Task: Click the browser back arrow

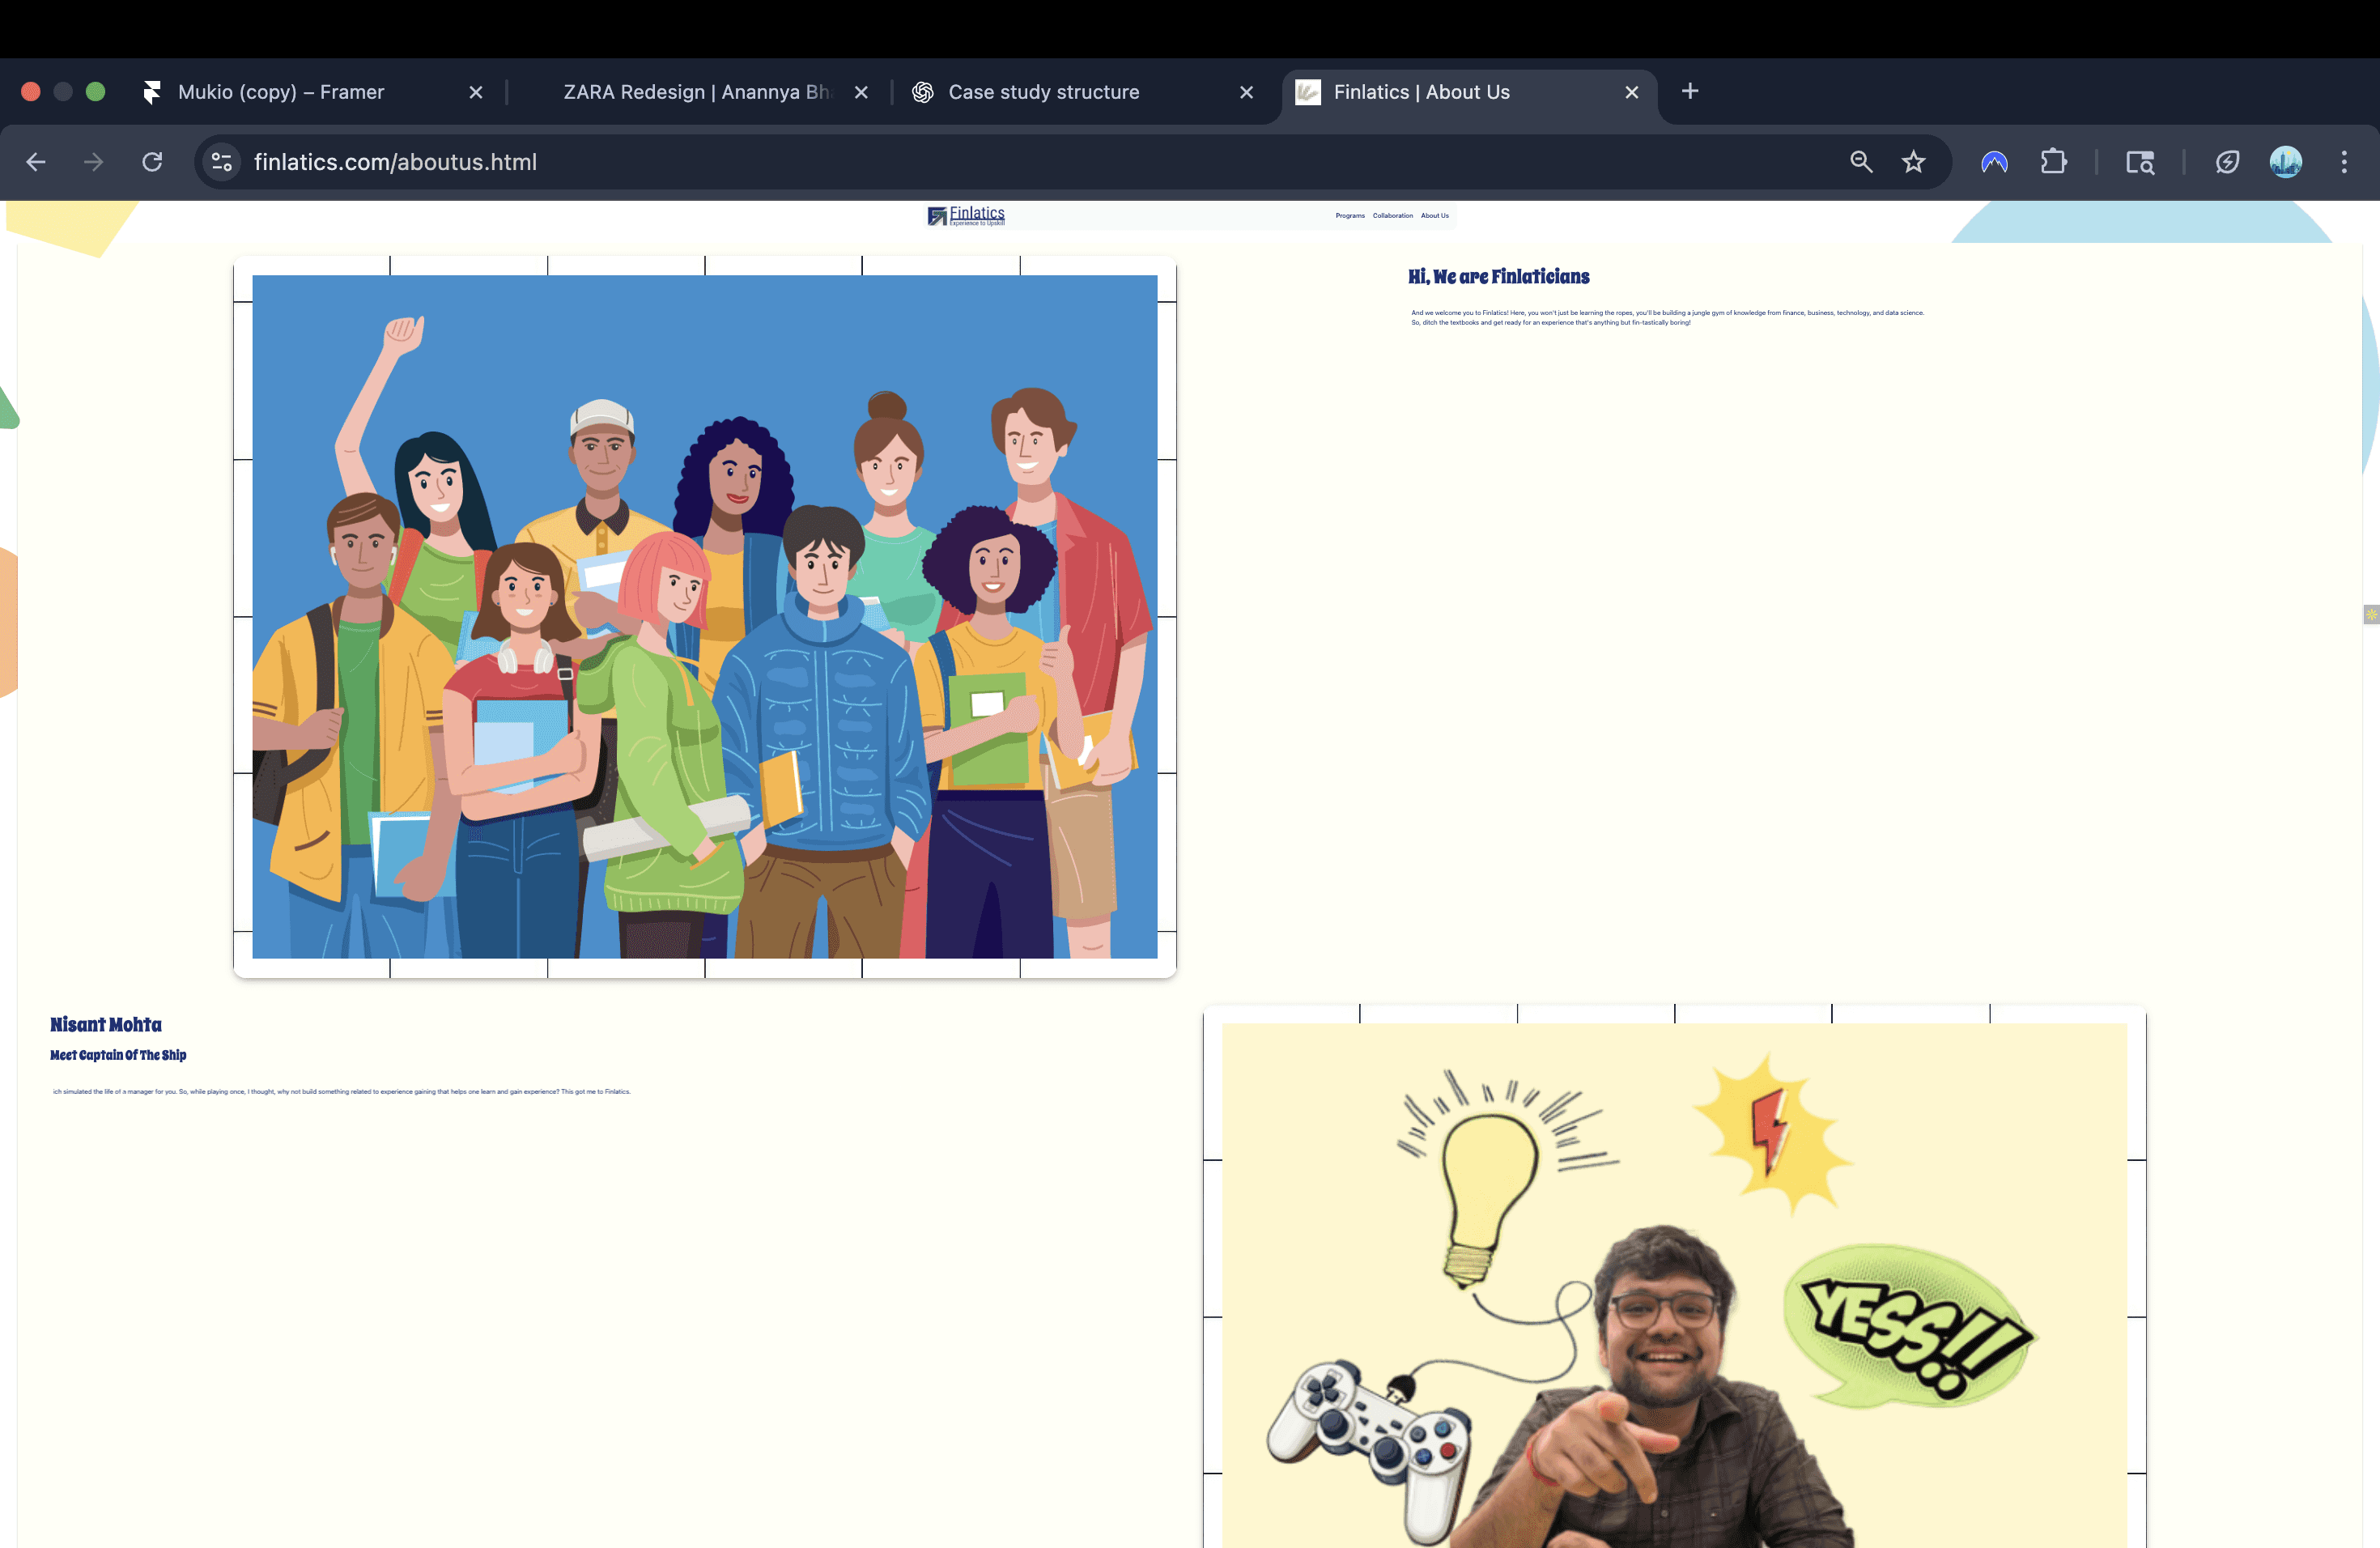Action: tap(36, 162)
